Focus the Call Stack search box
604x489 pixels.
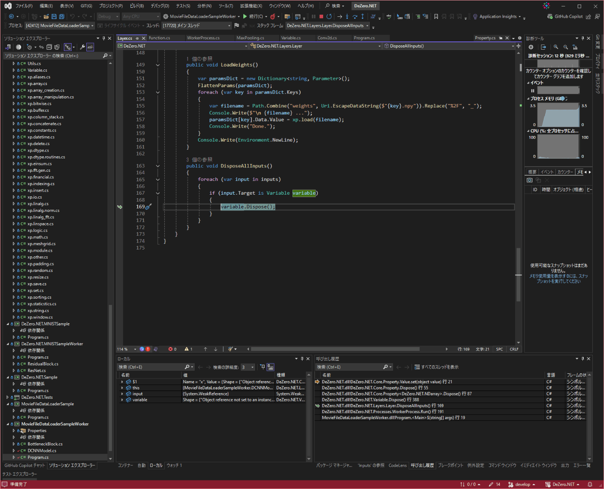[x=349, y=367]
